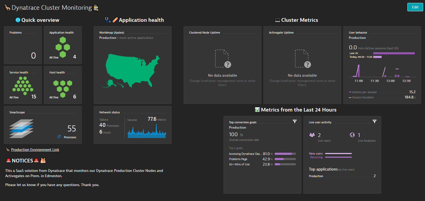
Task: Open the filter icon on Top conversion goals
Action: click(x=295, y=121)
